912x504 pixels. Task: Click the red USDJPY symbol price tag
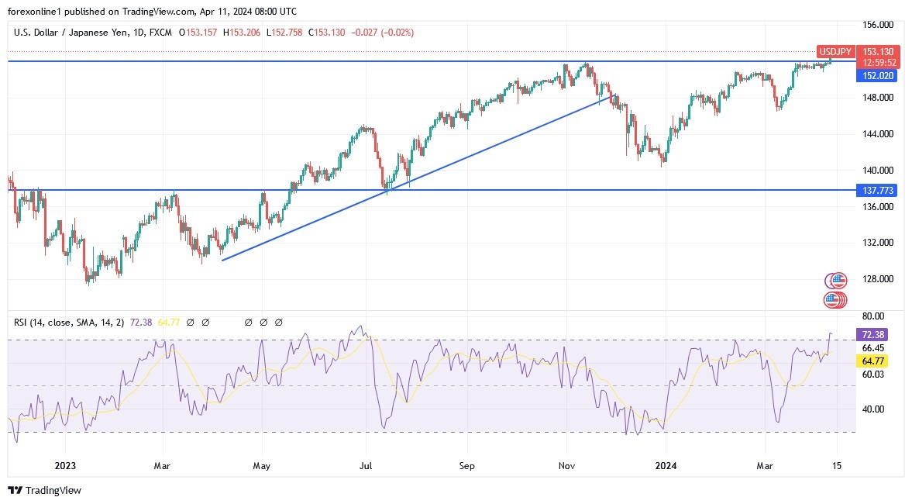click(x=835, y=51)
